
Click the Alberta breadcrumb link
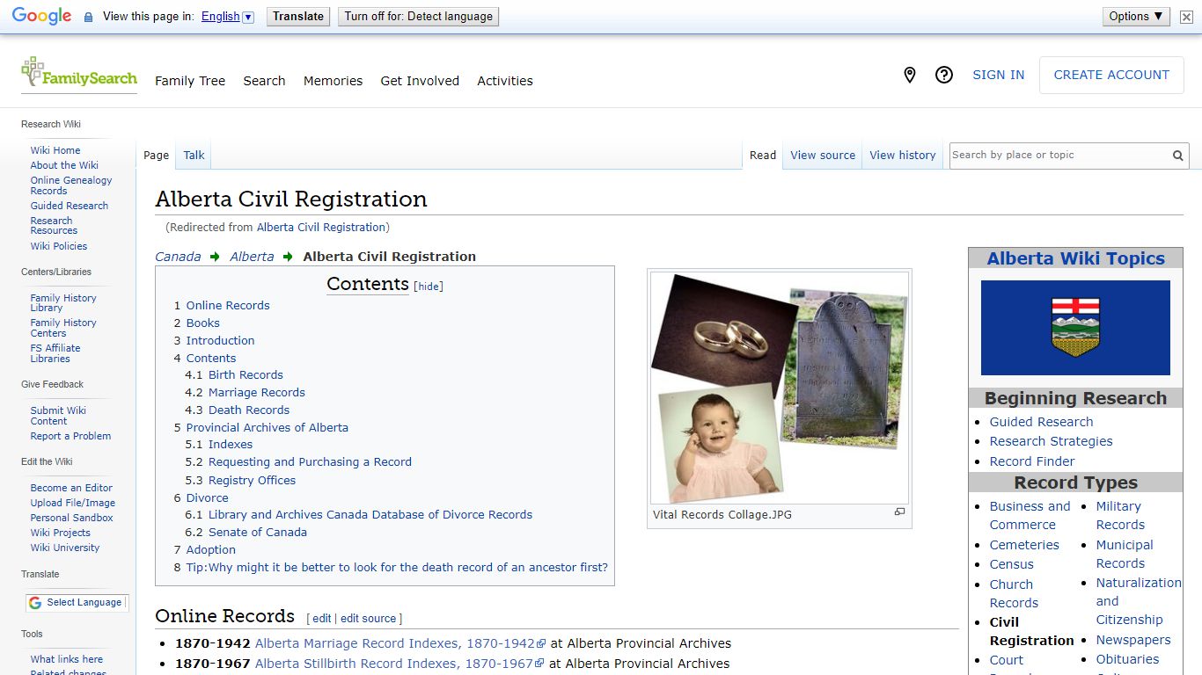coord(252,257)
